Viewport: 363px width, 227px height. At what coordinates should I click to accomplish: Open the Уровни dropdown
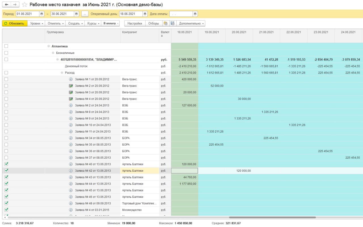[37, 24]
